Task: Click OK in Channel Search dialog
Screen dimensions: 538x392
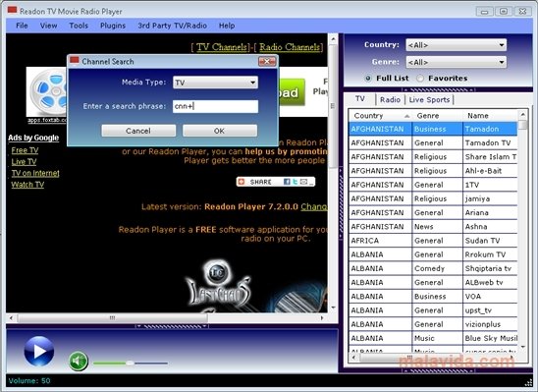Action: [220, 131]
